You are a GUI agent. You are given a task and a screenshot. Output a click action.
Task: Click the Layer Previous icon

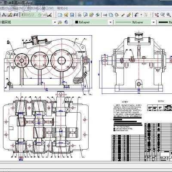(x=66, y=22)
